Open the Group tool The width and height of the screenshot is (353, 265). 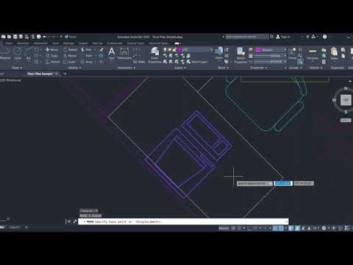point(292,53)
